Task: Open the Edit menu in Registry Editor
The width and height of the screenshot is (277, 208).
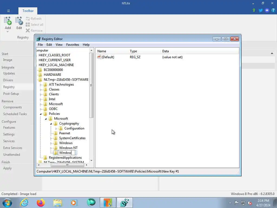Action: (x=49, y=45)
